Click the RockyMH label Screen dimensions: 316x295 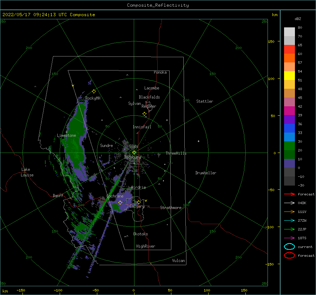tap(93, 98)
